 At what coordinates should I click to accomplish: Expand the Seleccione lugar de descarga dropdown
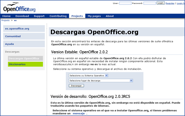tap(100, 81)
